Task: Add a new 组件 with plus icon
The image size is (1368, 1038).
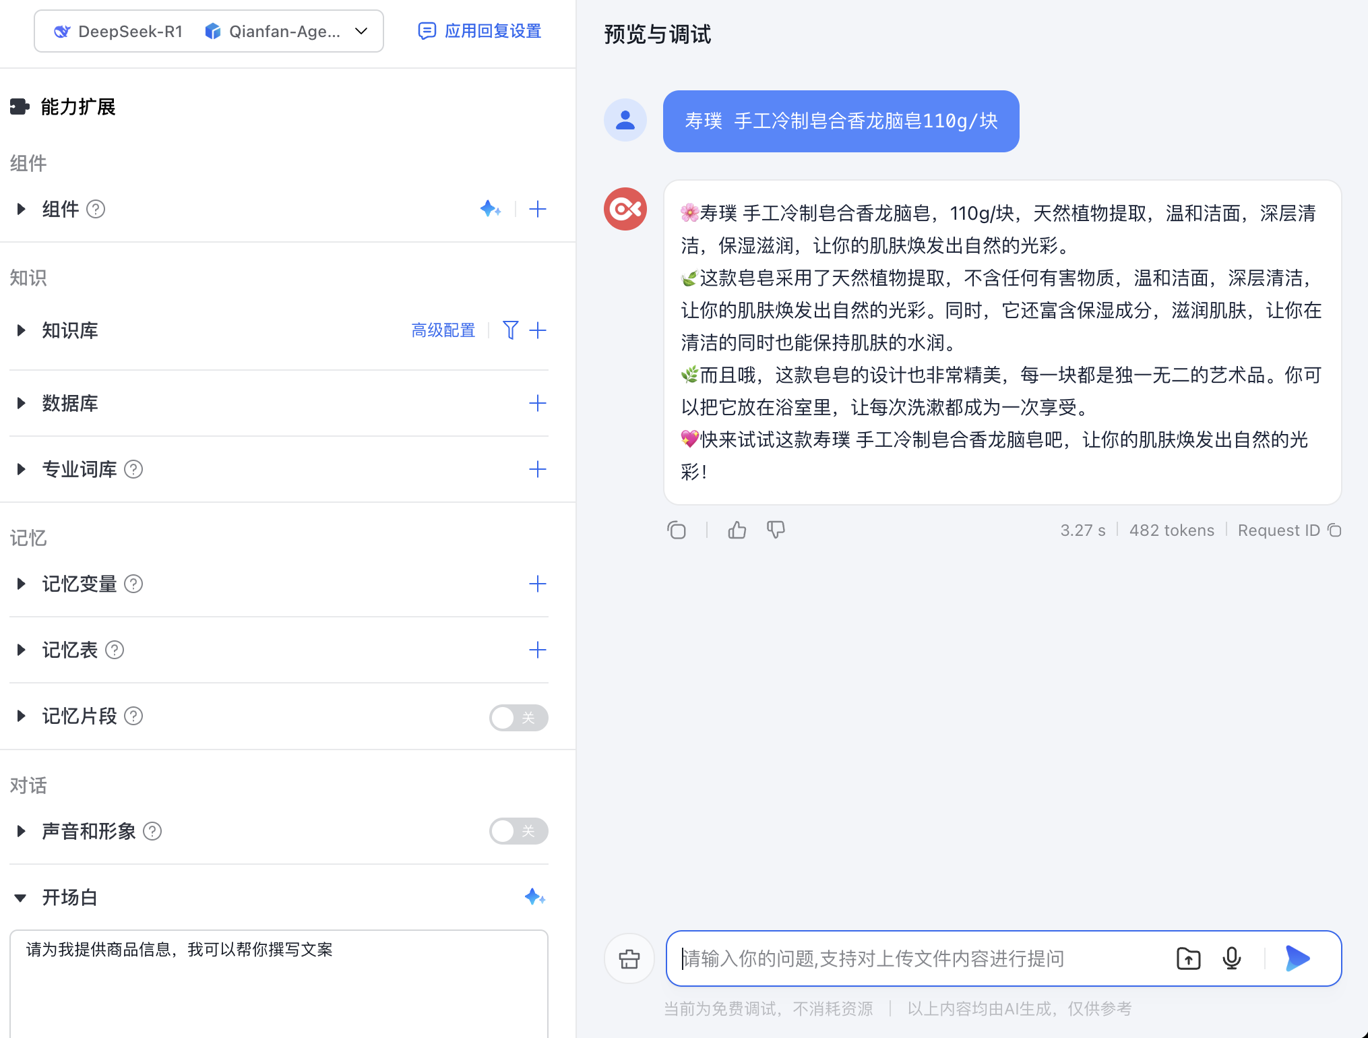Action: coord(538,209)
